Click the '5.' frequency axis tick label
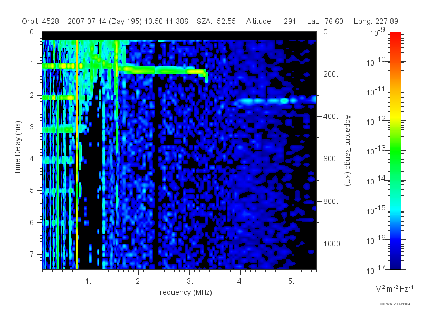This screenshot has height=317, width=422. (x=291, y=282)
